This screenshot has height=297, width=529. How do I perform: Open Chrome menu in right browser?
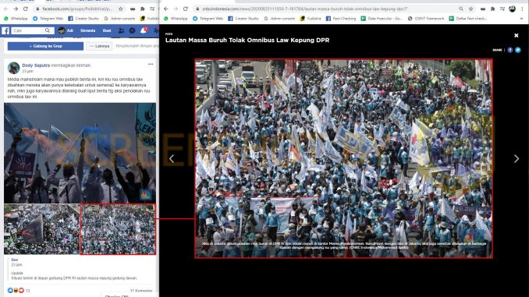(522, 9)
